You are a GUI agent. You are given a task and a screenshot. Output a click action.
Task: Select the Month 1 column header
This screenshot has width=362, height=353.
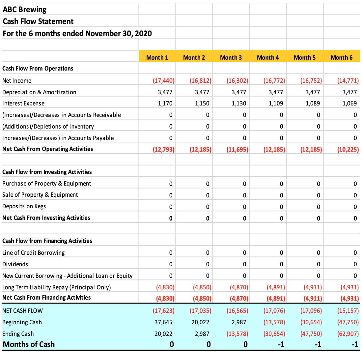tap(157, 57)
